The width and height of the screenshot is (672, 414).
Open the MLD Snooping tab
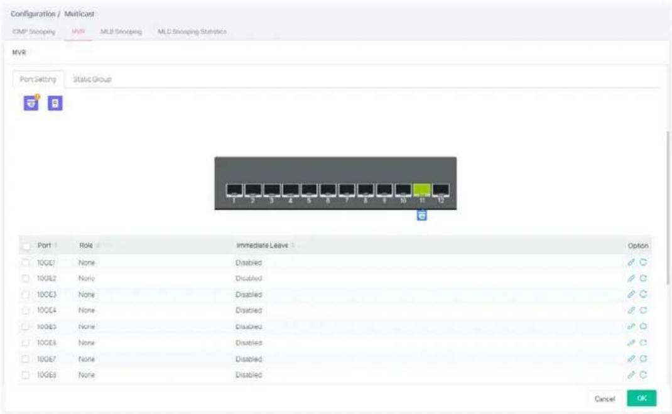(x=121, y=31)
